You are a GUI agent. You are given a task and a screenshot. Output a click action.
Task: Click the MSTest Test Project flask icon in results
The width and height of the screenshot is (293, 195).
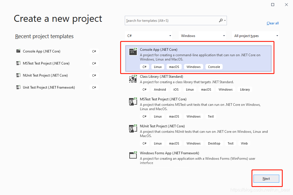[x=133, y=101]
